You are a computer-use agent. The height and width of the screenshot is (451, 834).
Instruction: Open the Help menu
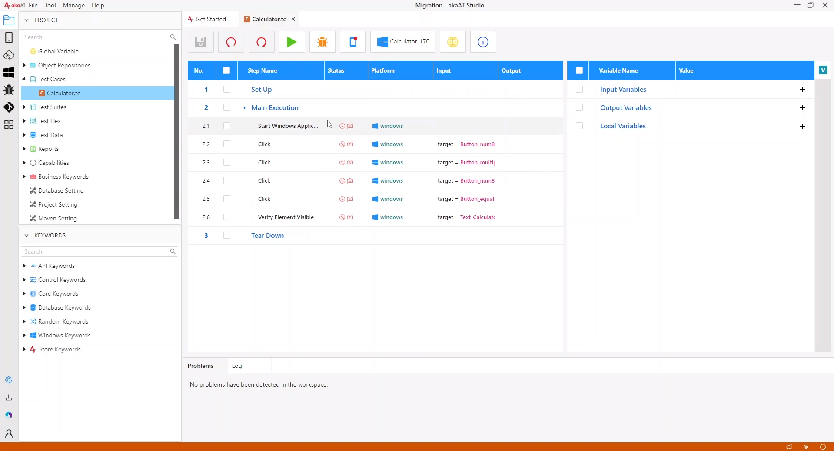pyautogui.click(x=98, y=5)
